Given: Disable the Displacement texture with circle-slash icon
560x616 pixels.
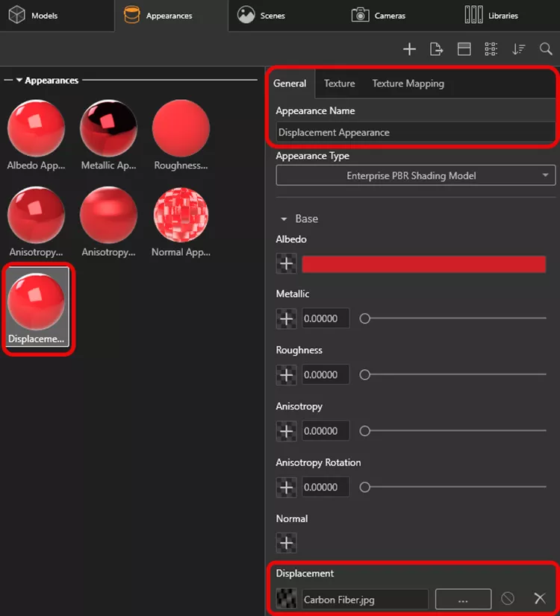Looking at the screenshot, I should pyautogui.click(x=508, y=598).
